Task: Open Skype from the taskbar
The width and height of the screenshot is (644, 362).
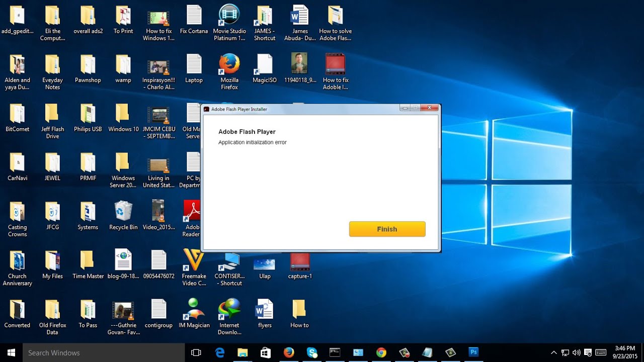Action: click(312, 352)
